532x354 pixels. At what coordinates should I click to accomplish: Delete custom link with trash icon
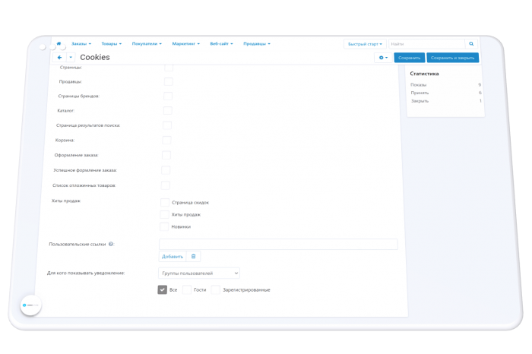click(193, 256)
